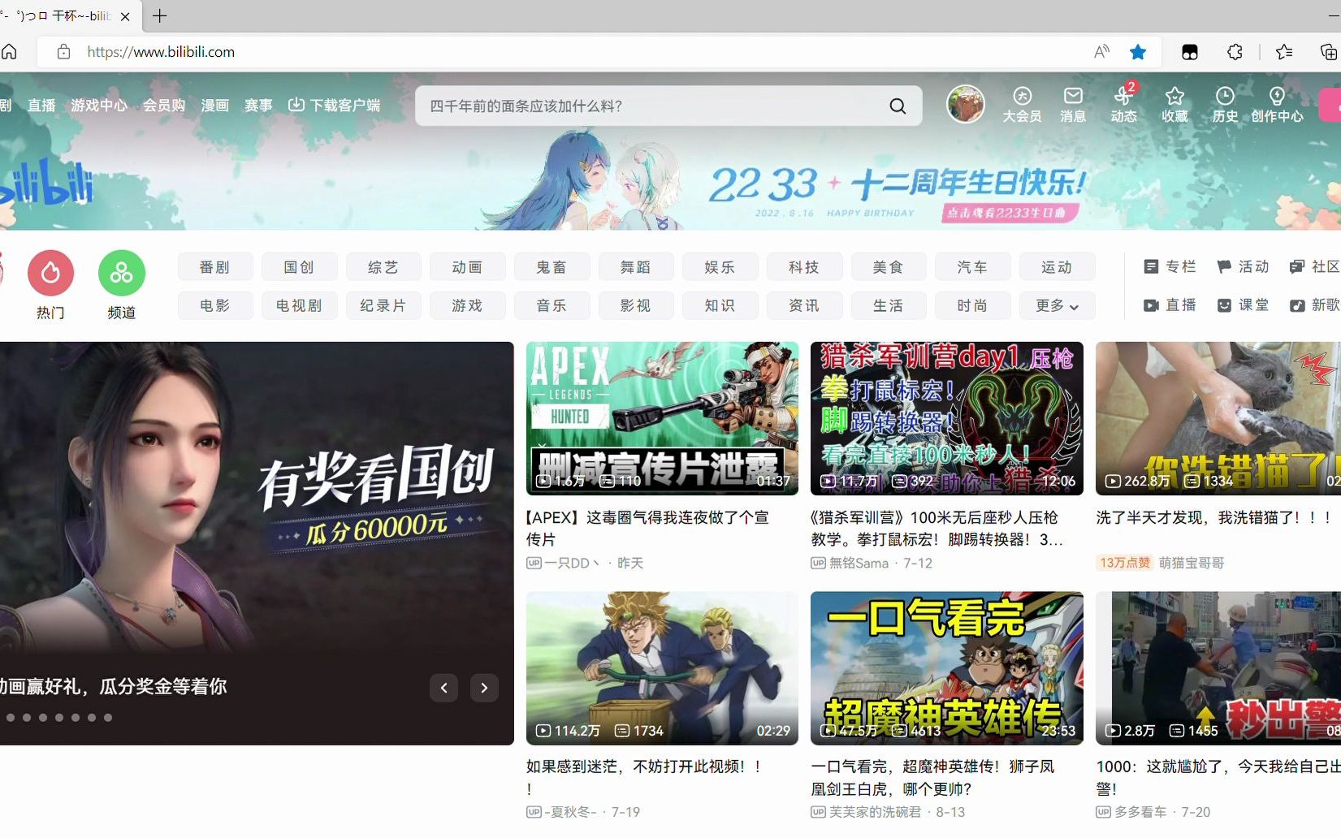Open the 收藏 favorites star icon
1341x838 pixels.
[x=1174, y=105]
